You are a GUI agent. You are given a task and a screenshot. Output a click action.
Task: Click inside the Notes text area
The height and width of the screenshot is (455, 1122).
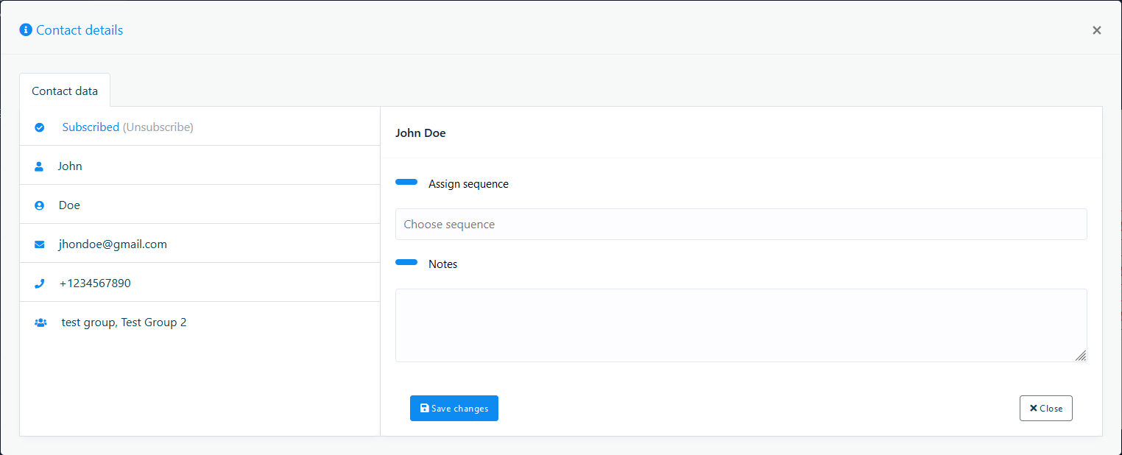coord(741,325)
